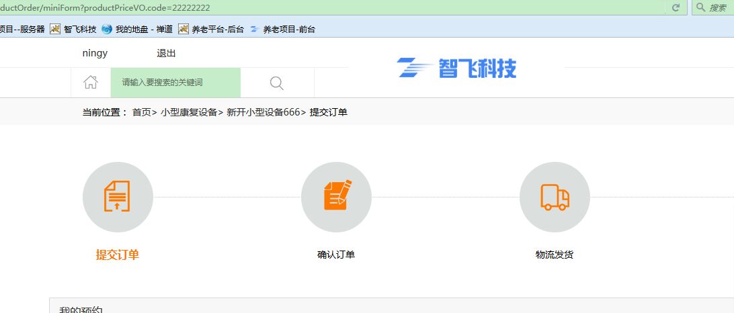Image resolution: width=734 pixels, height=313 pixels.
Task: Open the 养老项目-前台 bookmark
Action: (282, 29)
